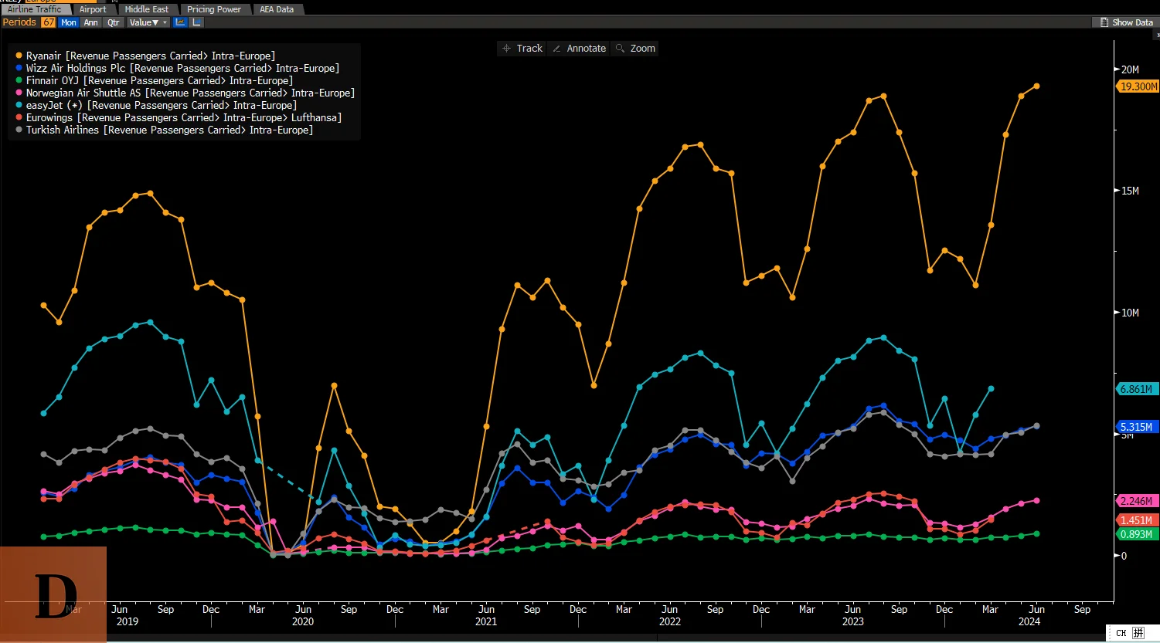
Task: Click the blue Wizz Air legend dot
Action: click(x=19, y=68)
